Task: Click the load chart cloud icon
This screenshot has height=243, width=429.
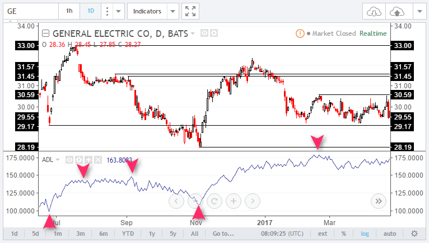Action: point(374,12)
